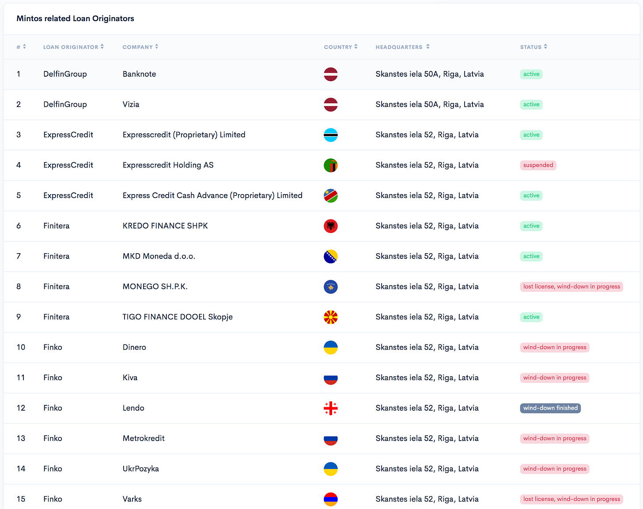
Task: Click the suspended badge for Expresscredit Holding AS
Action: point(538,165)
